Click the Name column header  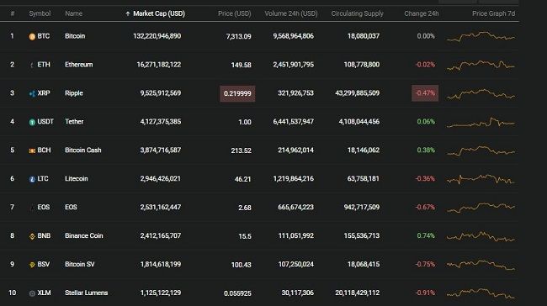pos(73,13)
